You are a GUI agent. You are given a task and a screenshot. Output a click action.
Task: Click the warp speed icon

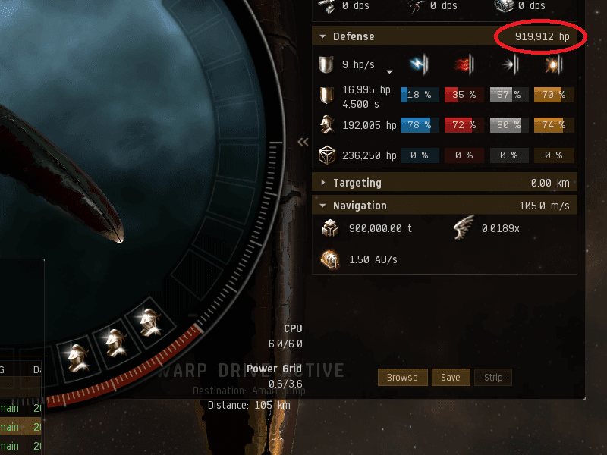[330, 259]
